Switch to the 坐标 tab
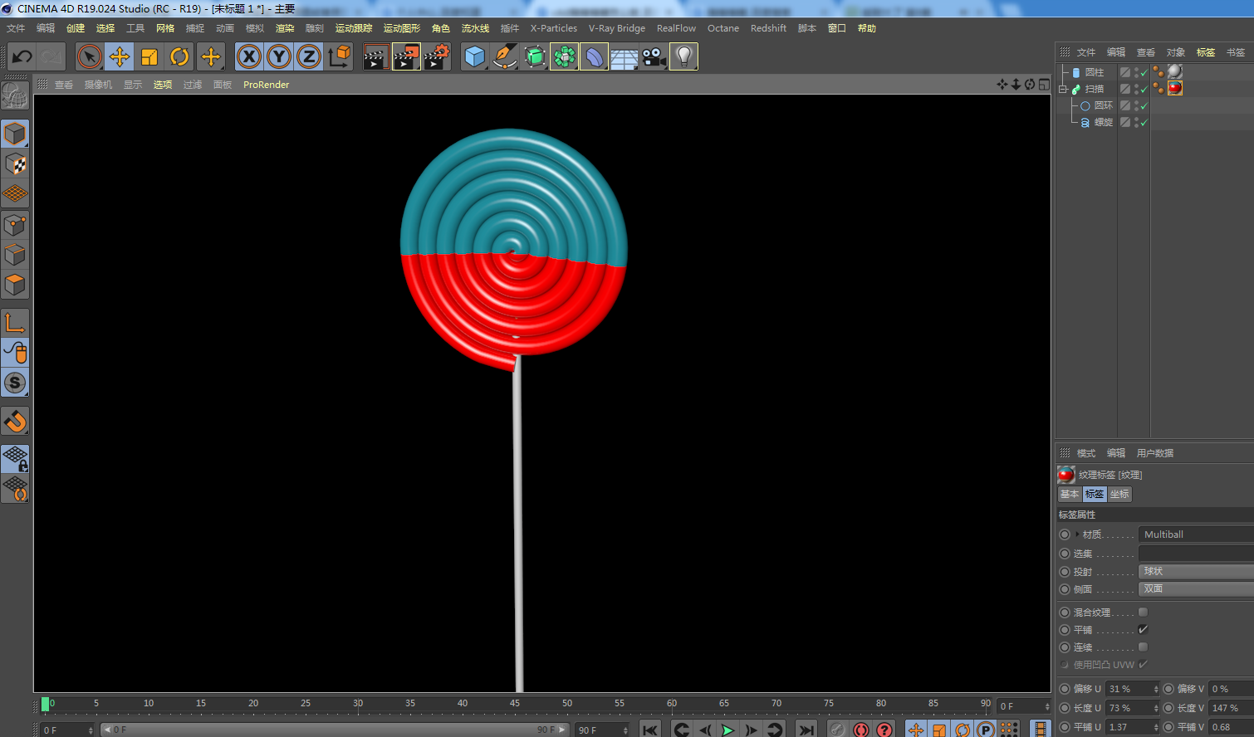1254x737 pixels. 1119,494
